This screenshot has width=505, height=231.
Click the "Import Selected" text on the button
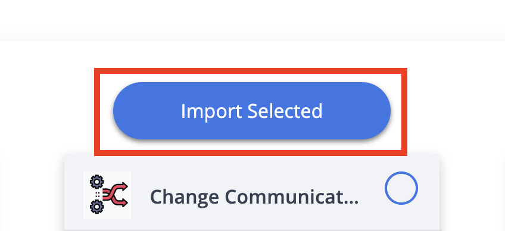[x=251, y=111]
